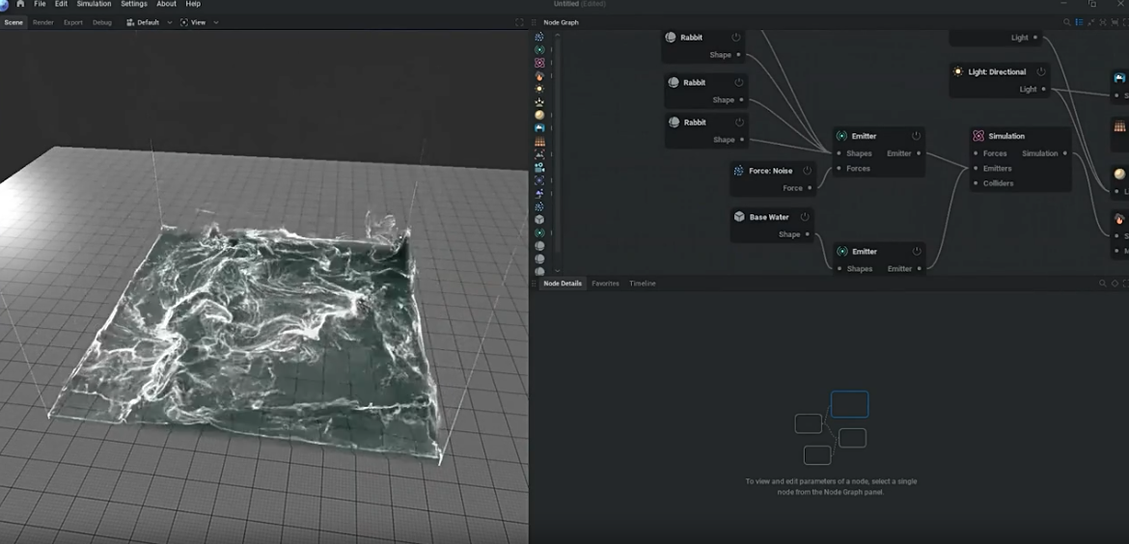Open the Settings menu

134,4
